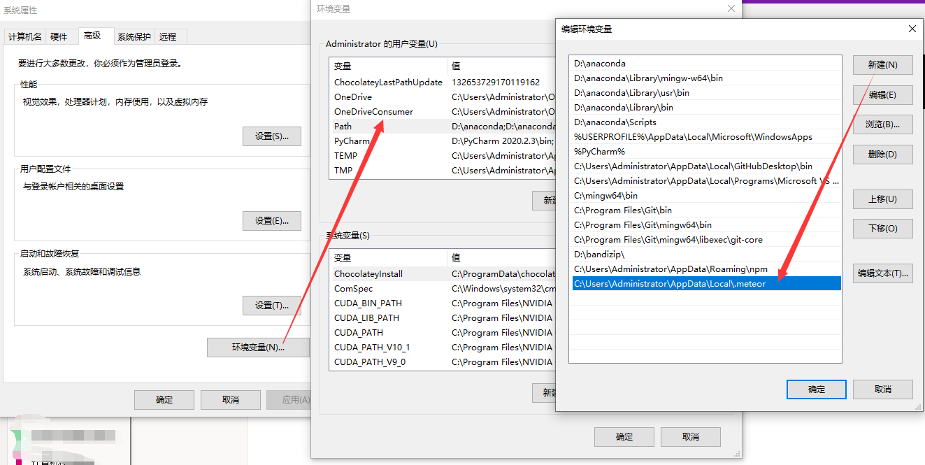This screenshot has width=925, height=465.
Task: Open the 远程 tab
Action: tap(168, 36)
